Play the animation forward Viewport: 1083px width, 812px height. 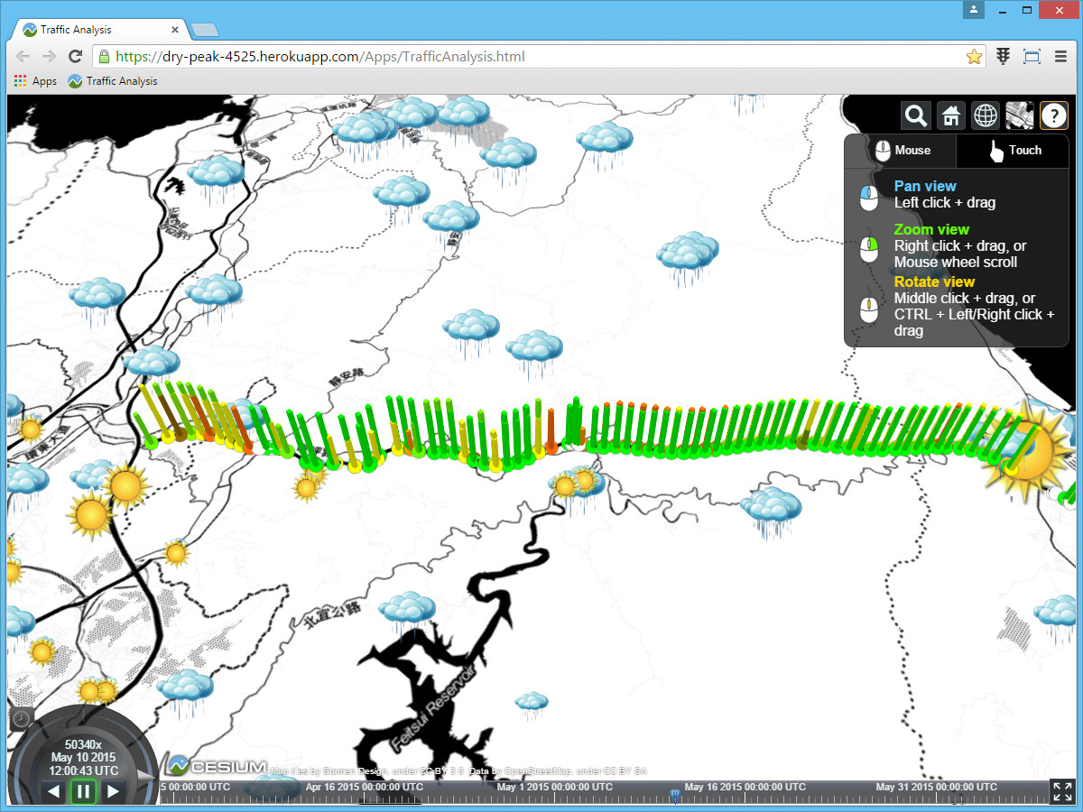114,792
